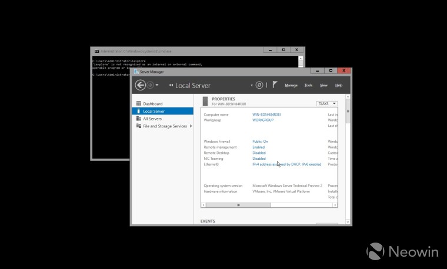Viewport: 447px width, 269px height.
Task: Click the iexplore command line in cmd window
Action: (119, 61)
